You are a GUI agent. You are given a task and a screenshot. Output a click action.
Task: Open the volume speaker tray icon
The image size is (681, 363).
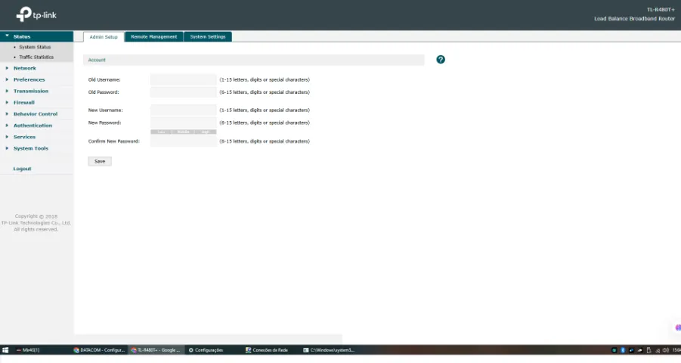665,350
